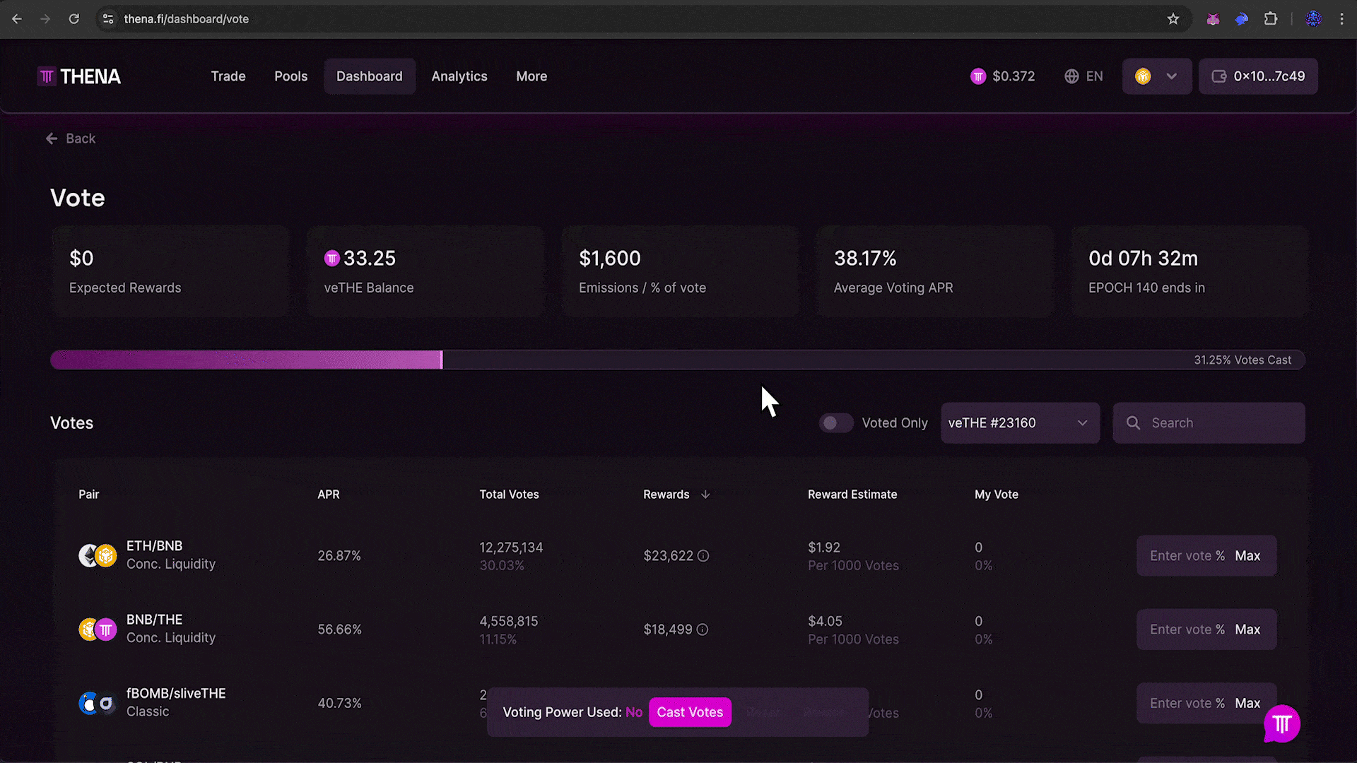Click the veTHE balance token icon
The image size is (1357, 763).
[x=332, y=259]
